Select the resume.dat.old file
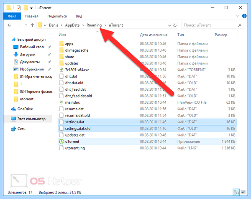 77,115
